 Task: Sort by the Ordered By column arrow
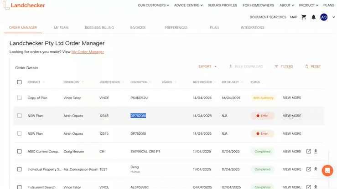83,82
